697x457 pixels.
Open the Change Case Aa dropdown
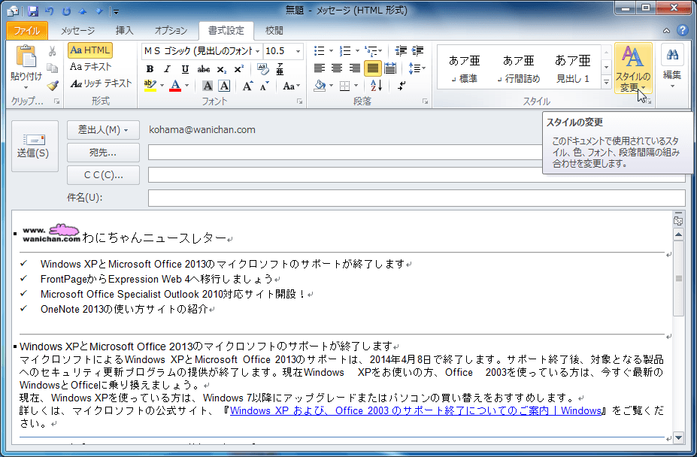click(x=292, y=86)
